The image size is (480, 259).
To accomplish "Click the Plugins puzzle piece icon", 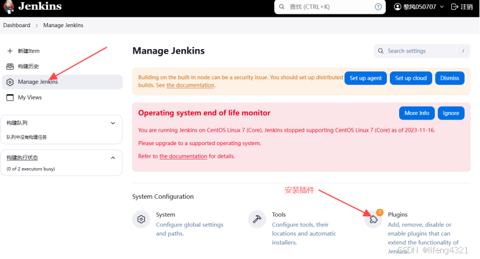I will click(x=373, y=220).
